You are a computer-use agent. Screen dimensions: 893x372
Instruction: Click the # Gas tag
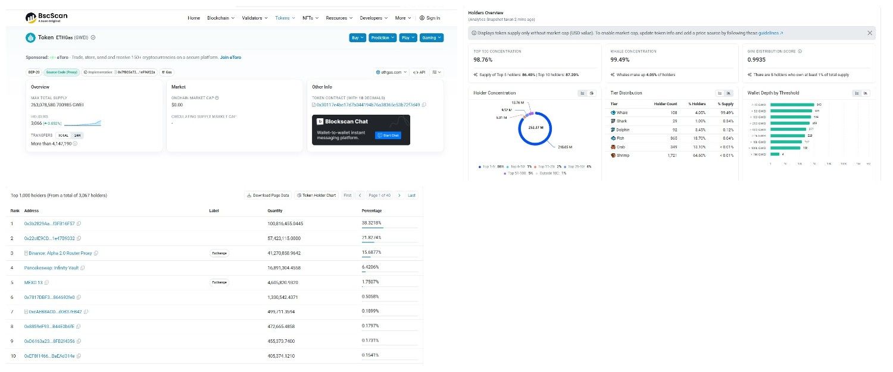tap(167, 72)
